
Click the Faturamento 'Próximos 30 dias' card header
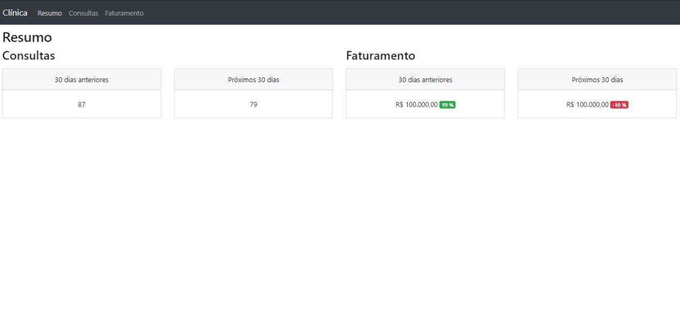point(597,79)
